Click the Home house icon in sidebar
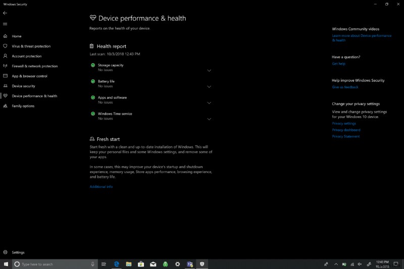 pos(5,36)
